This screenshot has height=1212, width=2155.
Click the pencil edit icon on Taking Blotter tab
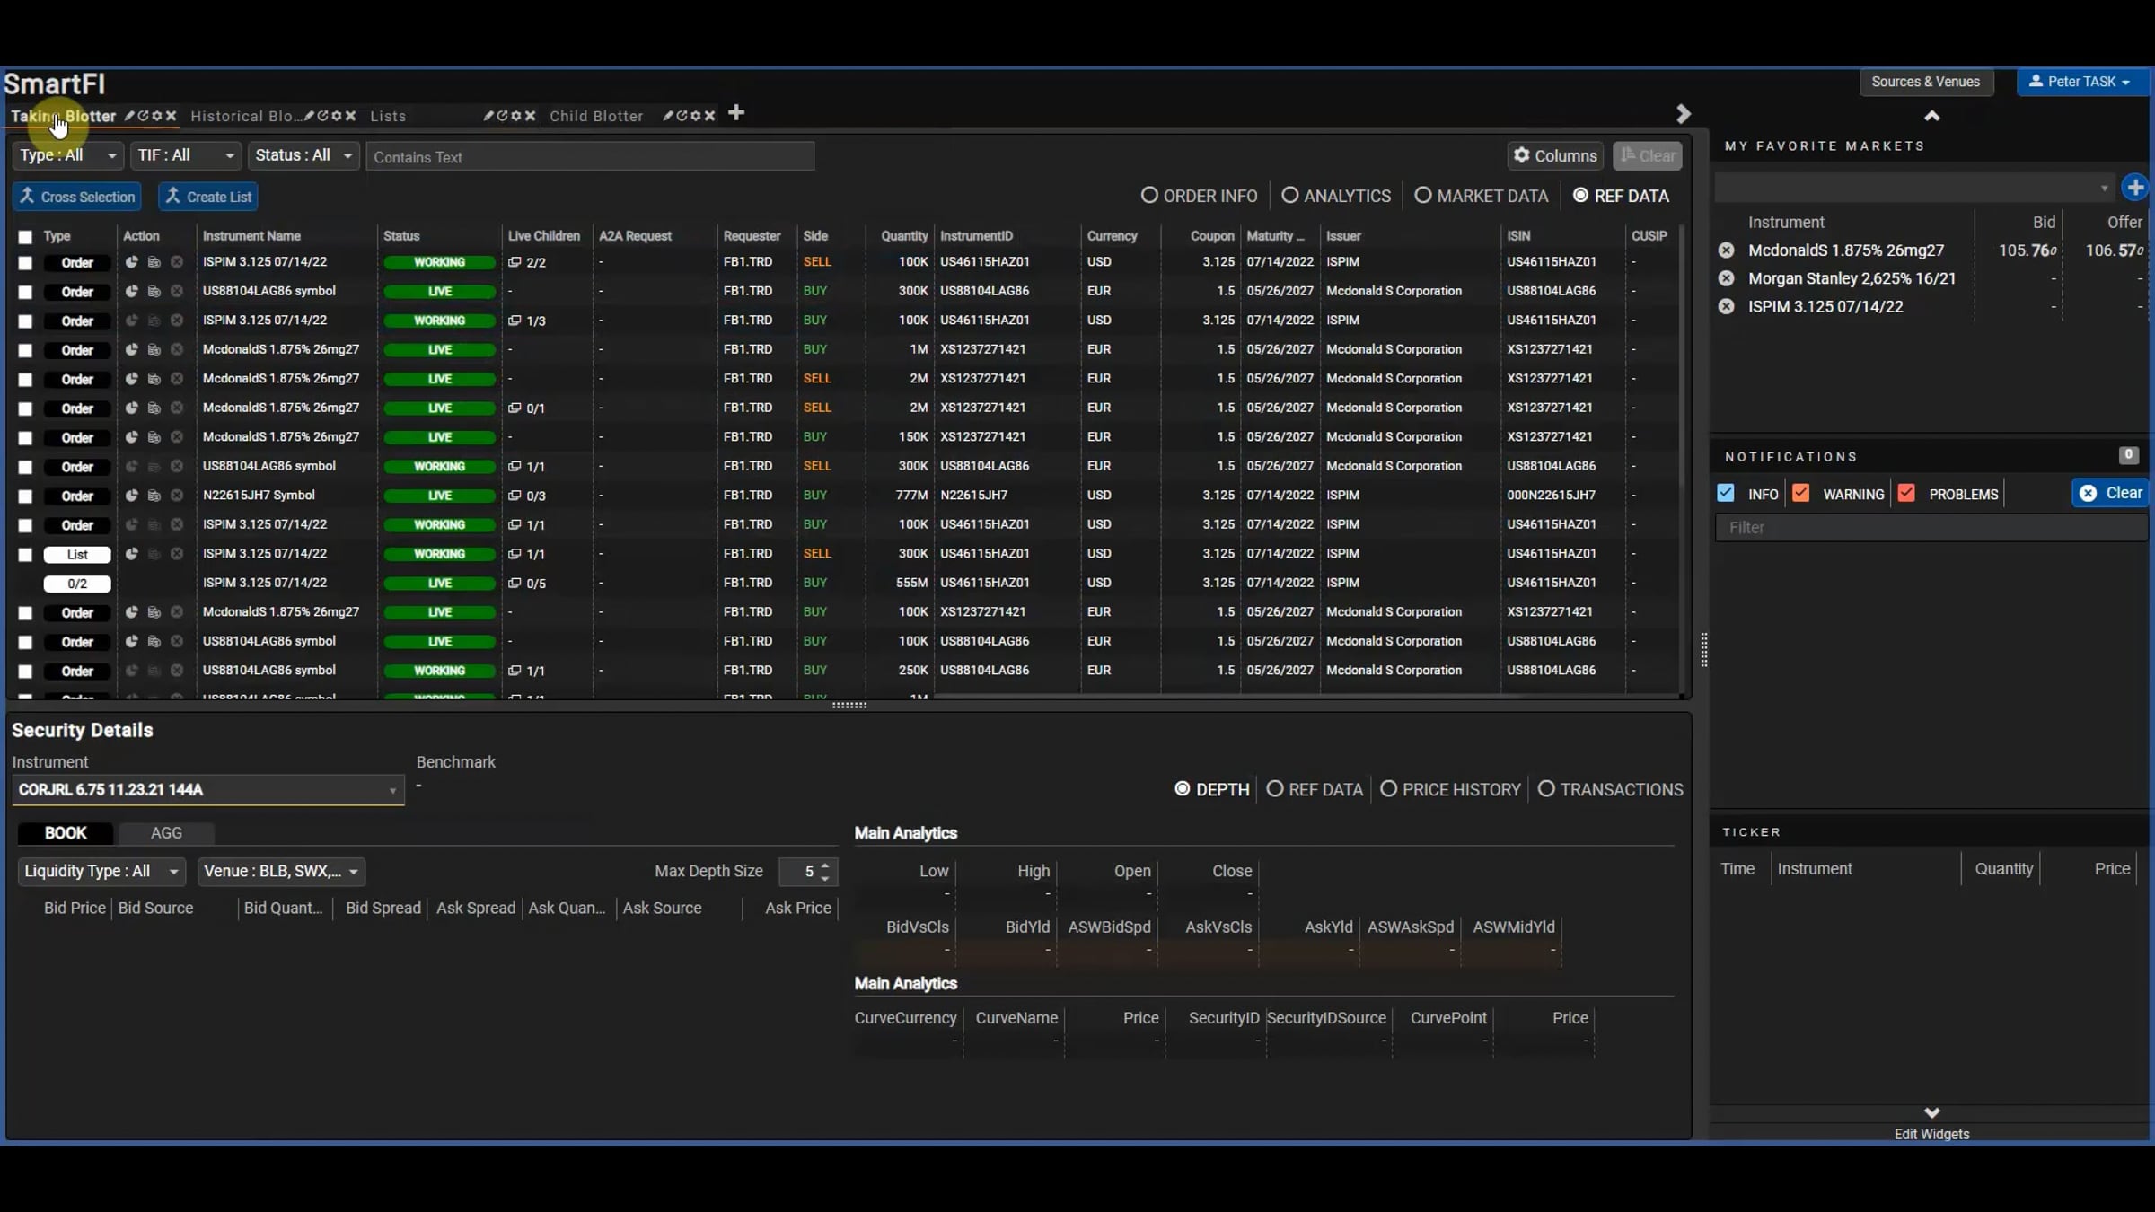pos(129,116)
